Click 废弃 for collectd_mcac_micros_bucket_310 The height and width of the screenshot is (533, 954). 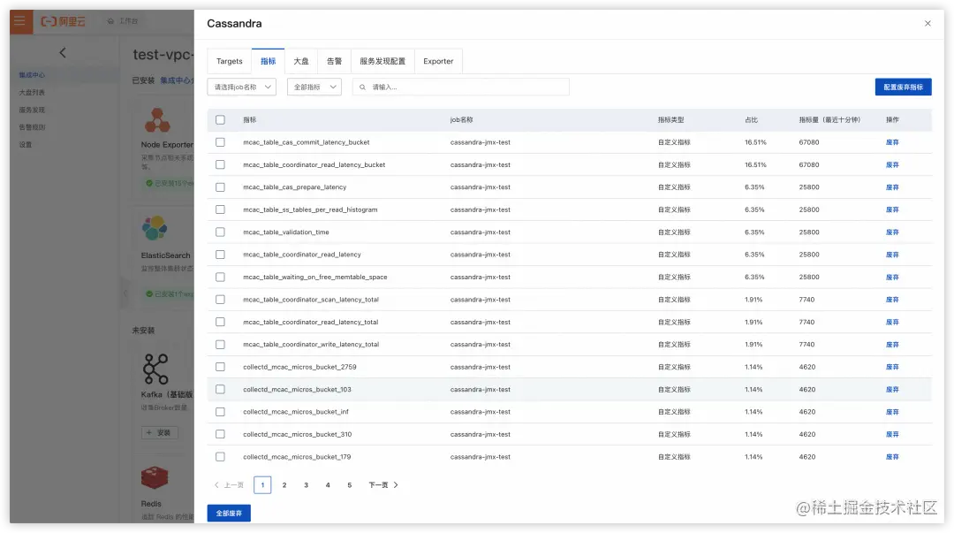[892, 434]
